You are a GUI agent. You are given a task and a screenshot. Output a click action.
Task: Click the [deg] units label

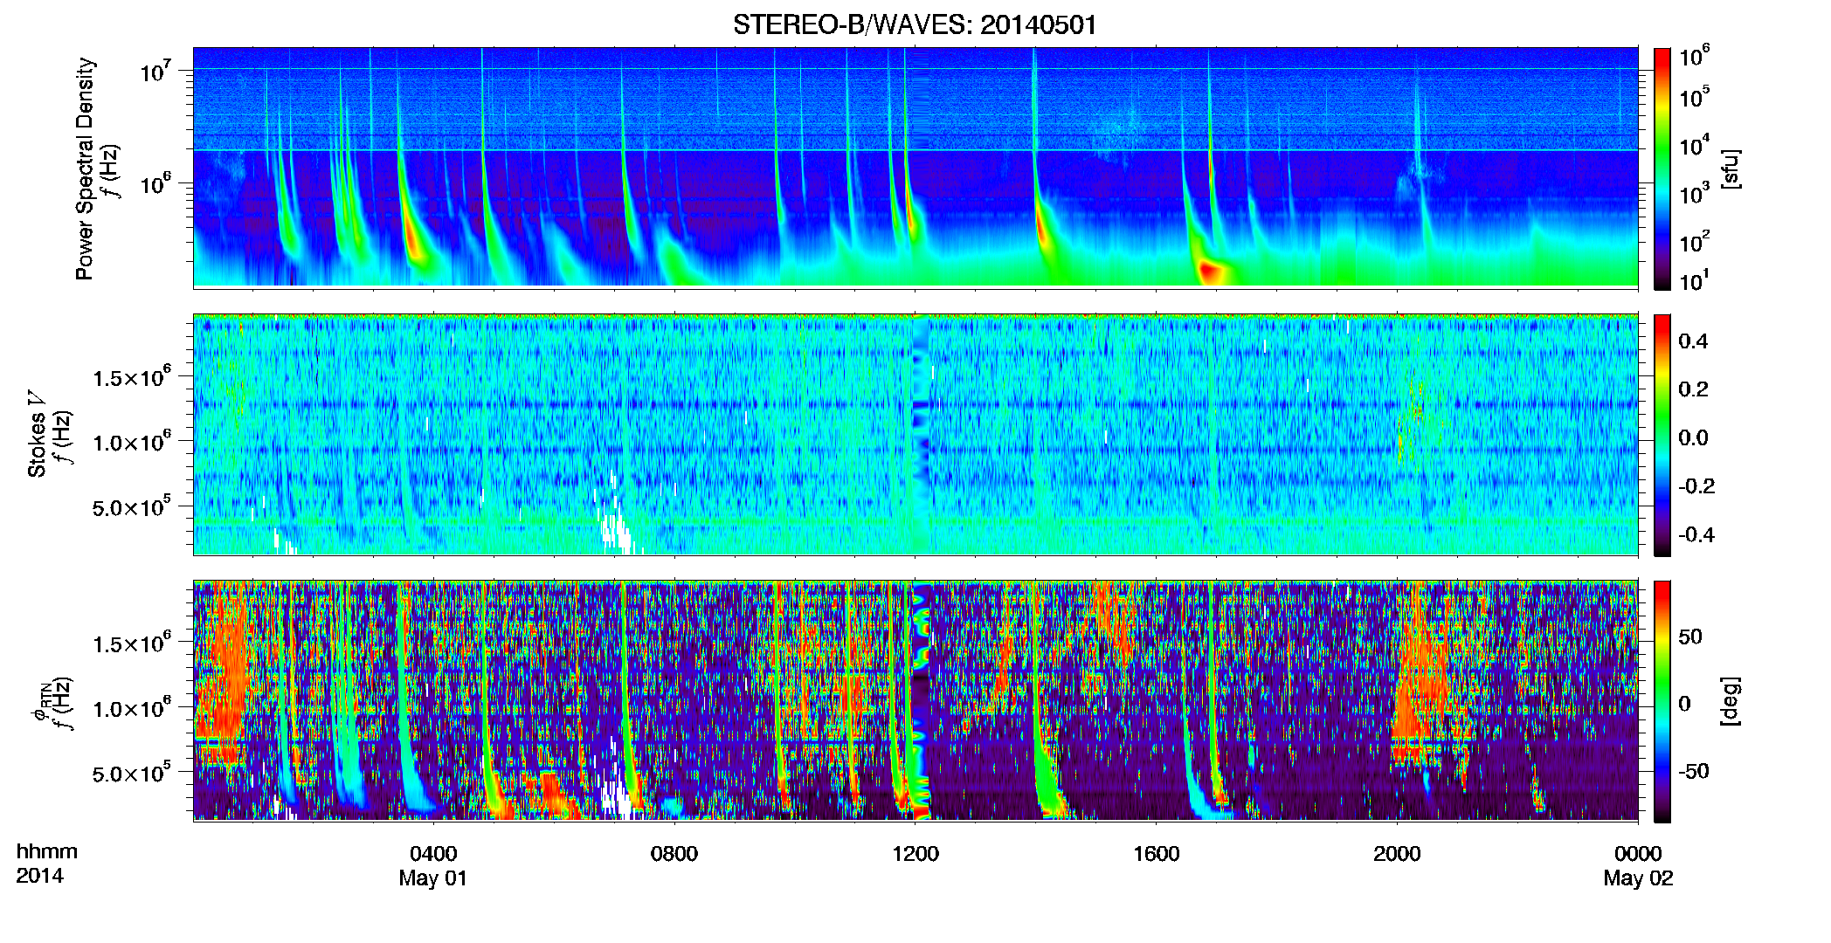1731,701
